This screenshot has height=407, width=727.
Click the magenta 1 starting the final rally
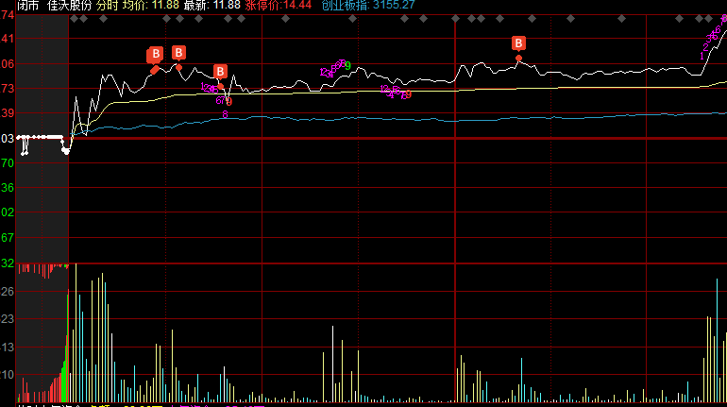click(x=702, y=56)
